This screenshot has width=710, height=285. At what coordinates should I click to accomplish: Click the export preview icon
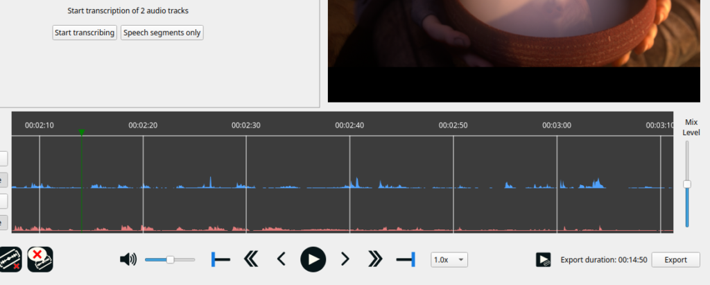543,259
